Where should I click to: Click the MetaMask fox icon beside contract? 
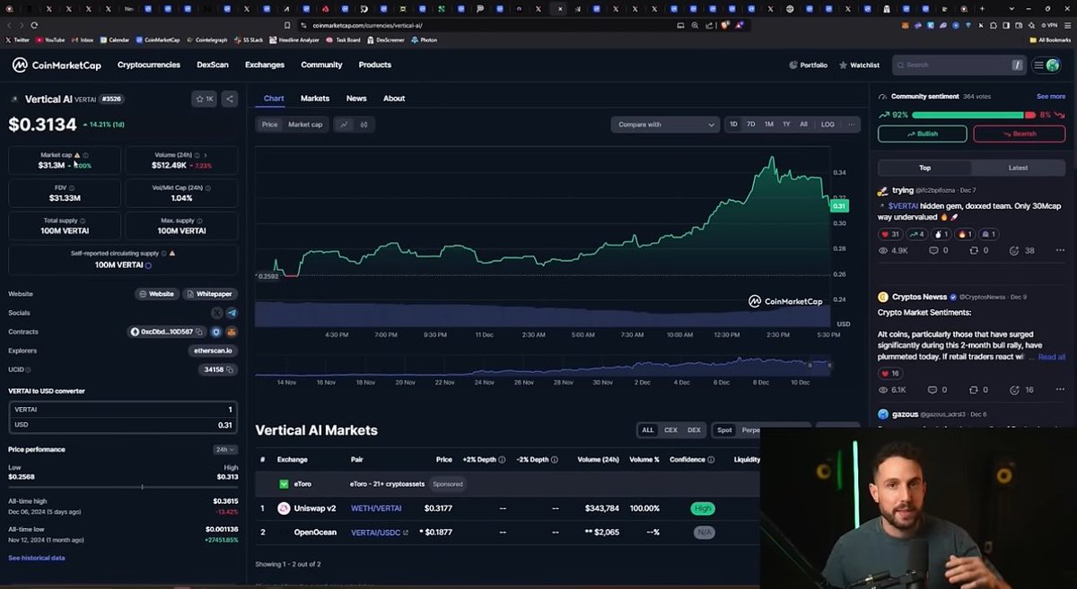pyautogui.click(x=232, y=332)
